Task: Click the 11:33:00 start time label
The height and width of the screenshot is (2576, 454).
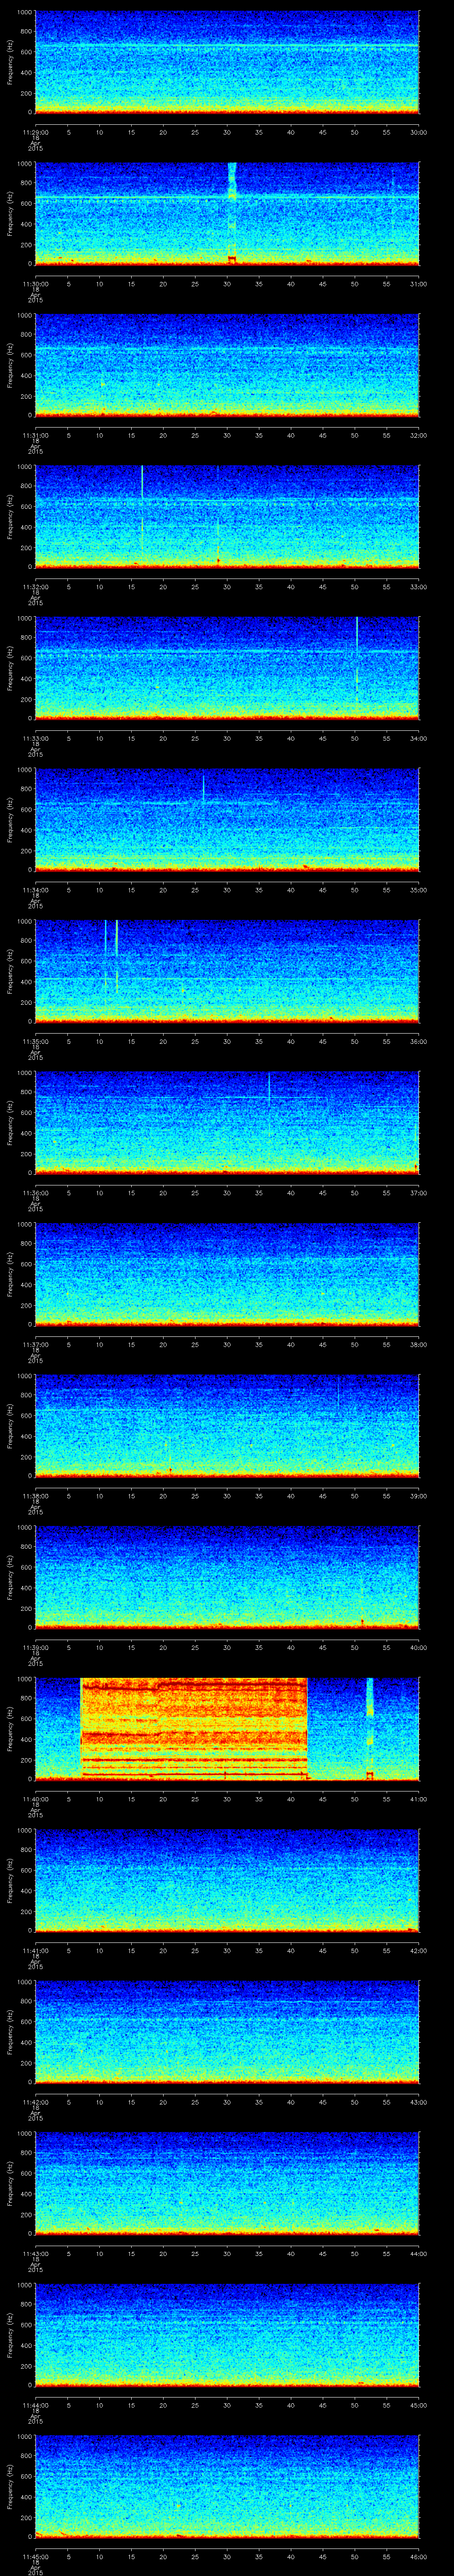Action: pyautogui.click(x=35, y=738)
